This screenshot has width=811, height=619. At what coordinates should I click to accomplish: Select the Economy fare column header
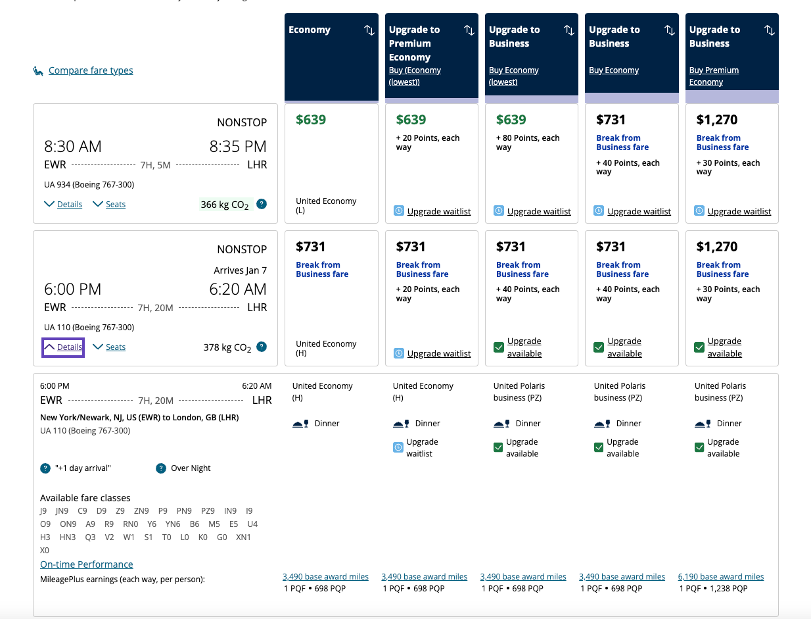[310, 30]
